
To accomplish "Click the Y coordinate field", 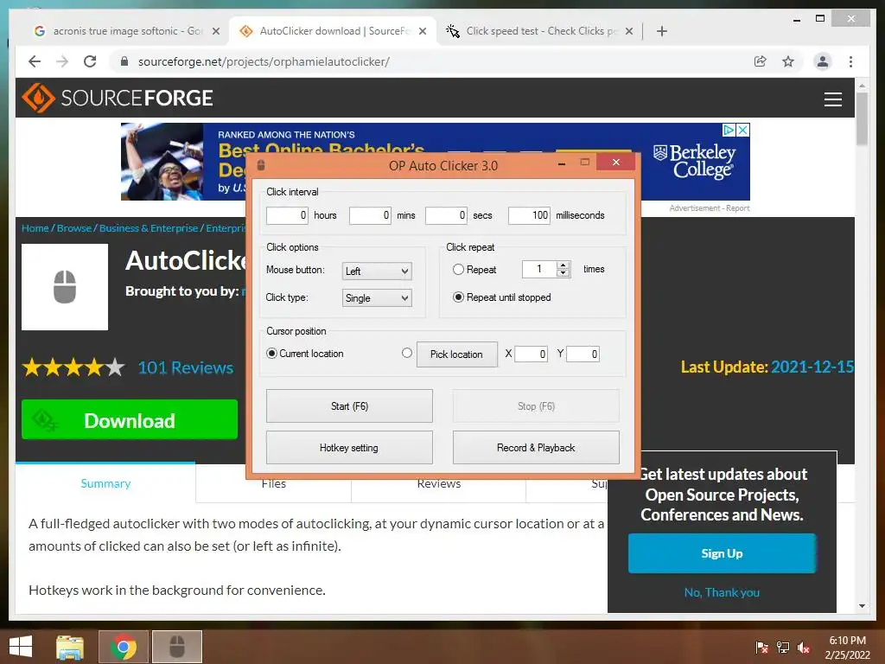I will click(583, 354).
